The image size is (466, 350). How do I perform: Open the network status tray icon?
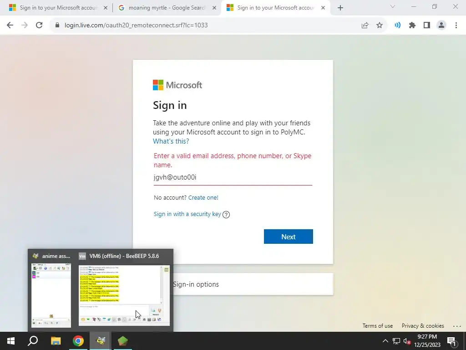pos(396,341)
